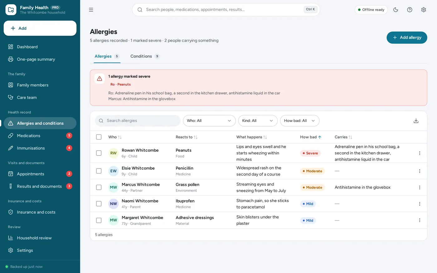This screenshot has height=273, width=437.
Task: Tick the select-all checkbox in table header
Action: (99, 137)
